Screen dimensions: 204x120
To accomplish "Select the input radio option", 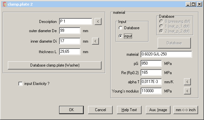I will click(121, 36).
